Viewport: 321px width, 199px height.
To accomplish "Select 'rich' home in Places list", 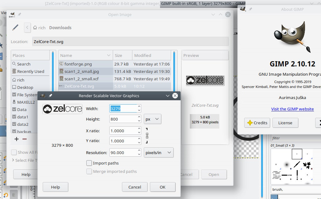I will pyautogui.click(x=30, y=80).
